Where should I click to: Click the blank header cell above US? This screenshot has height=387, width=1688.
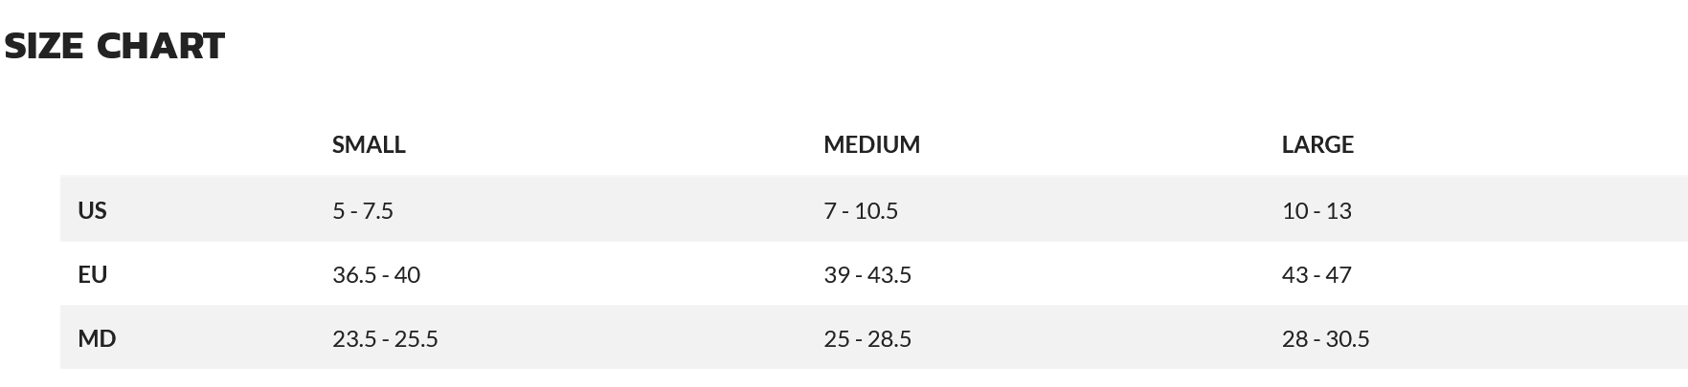(188, 144)
